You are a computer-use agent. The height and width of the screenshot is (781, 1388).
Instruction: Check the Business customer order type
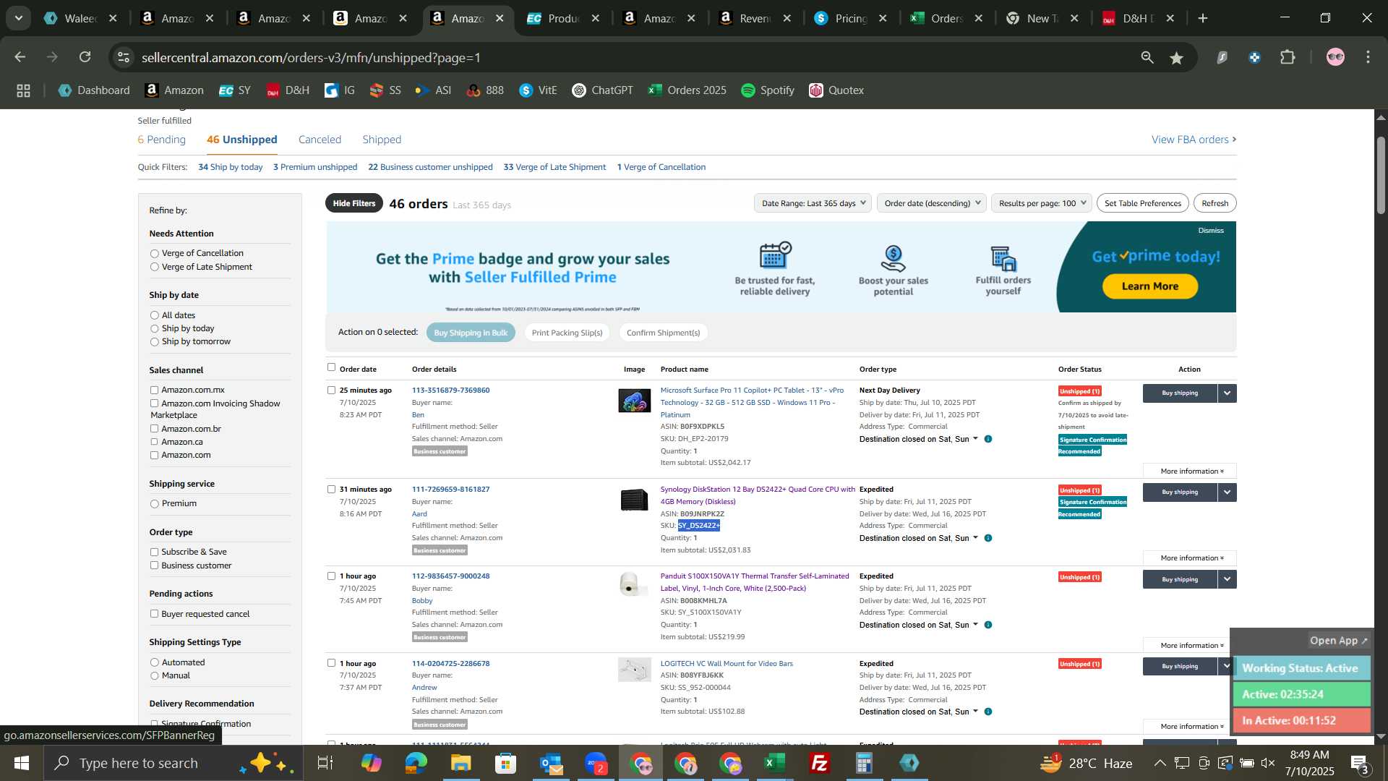pos(154,566)
